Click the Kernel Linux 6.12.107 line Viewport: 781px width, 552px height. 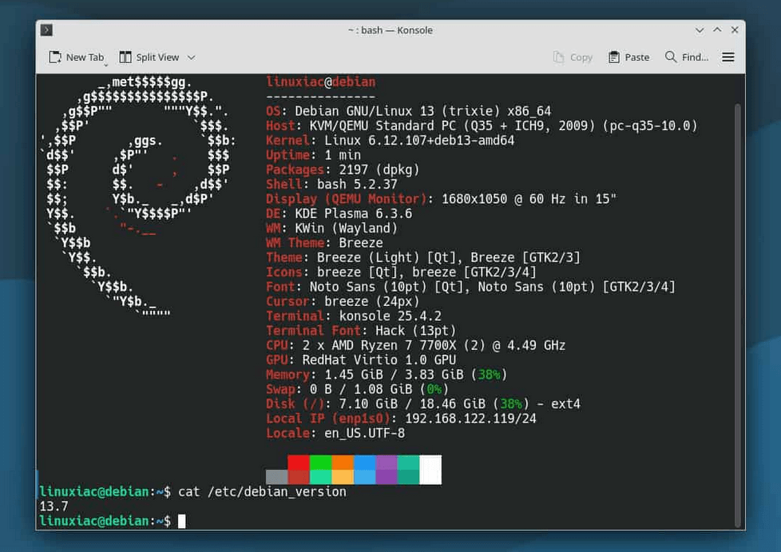point(390,141)
